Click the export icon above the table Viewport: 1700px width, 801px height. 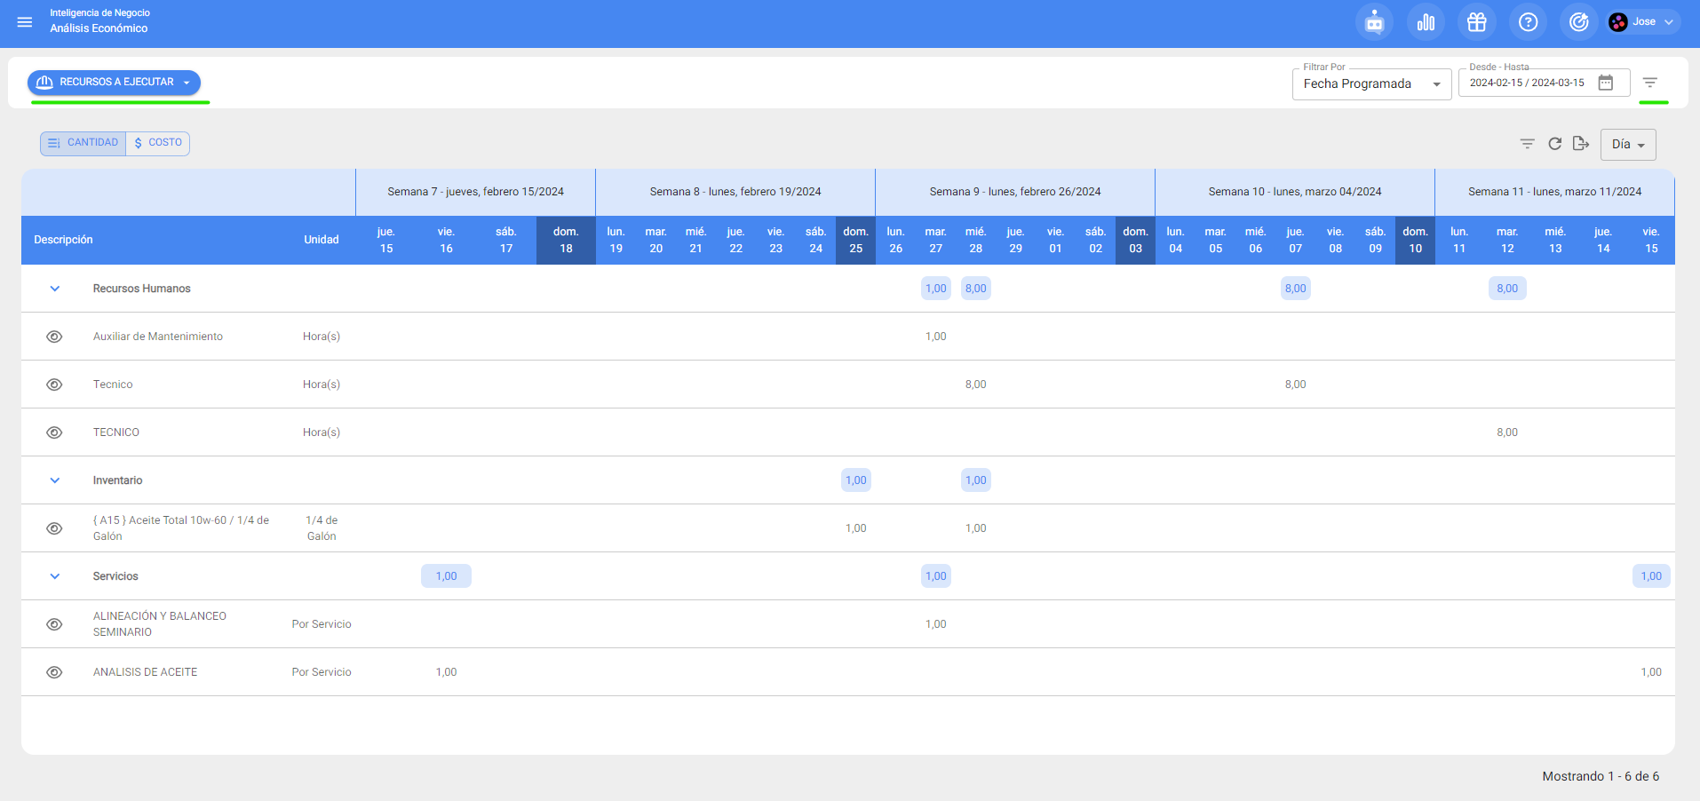(1580, 144)
